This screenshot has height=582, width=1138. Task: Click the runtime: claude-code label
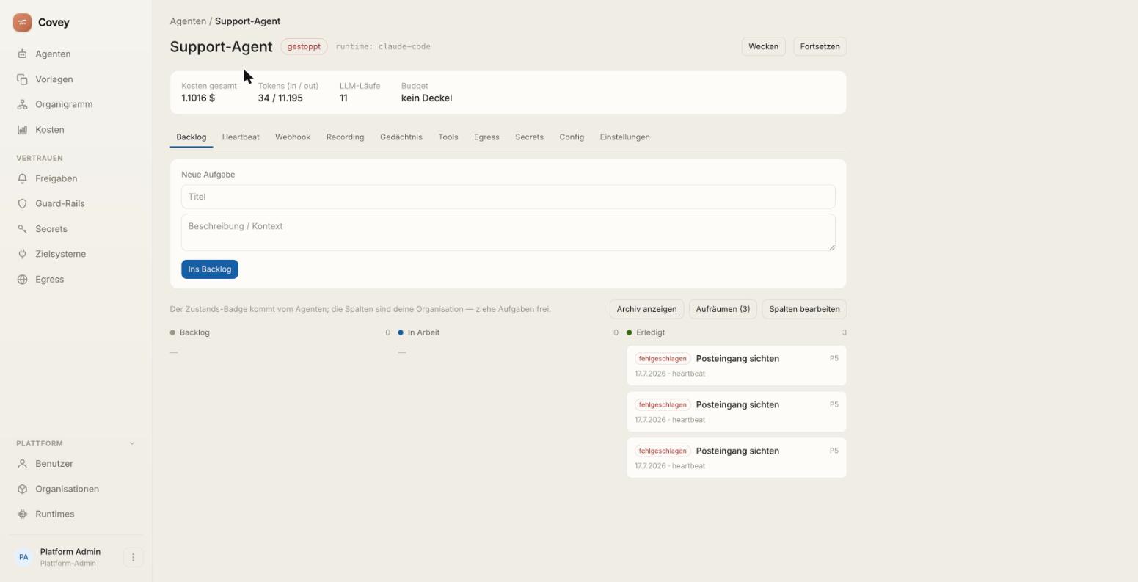383,46
